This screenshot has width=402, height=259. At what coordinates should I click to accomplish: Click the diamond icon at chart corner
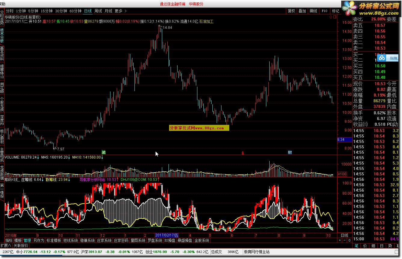coord(331,17)
